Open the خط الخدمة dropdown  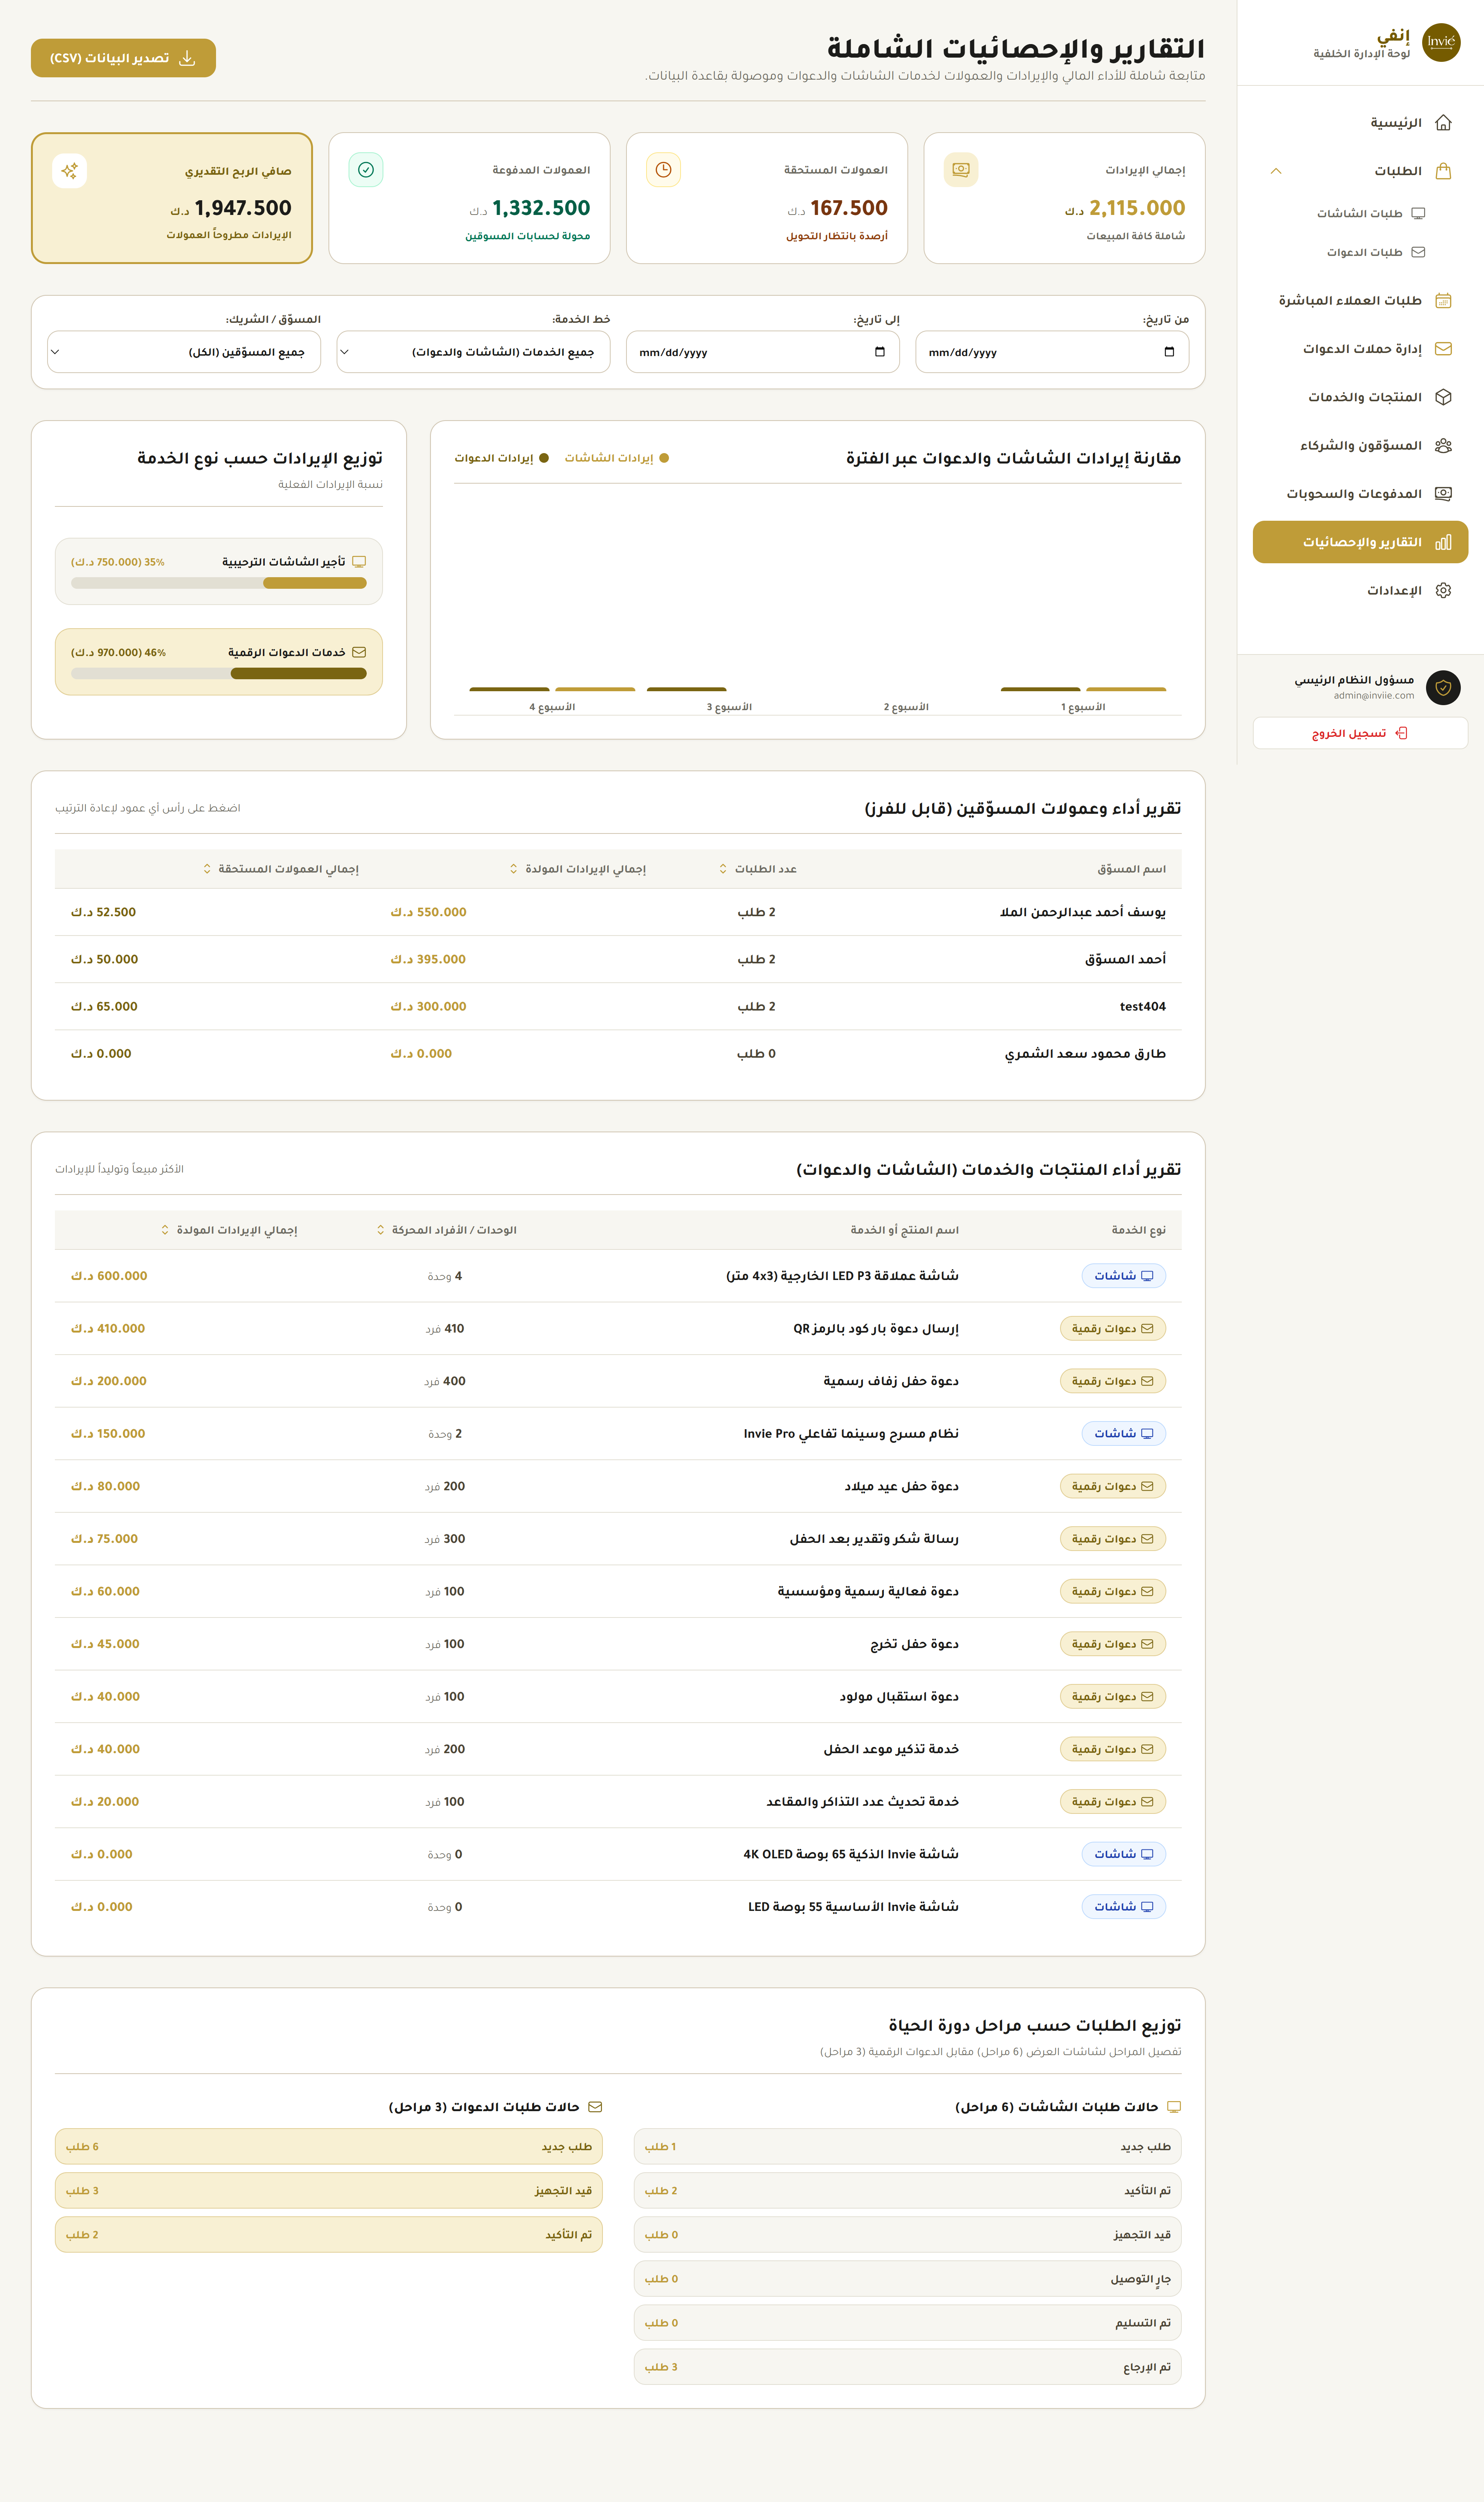(x=473, y=352)
